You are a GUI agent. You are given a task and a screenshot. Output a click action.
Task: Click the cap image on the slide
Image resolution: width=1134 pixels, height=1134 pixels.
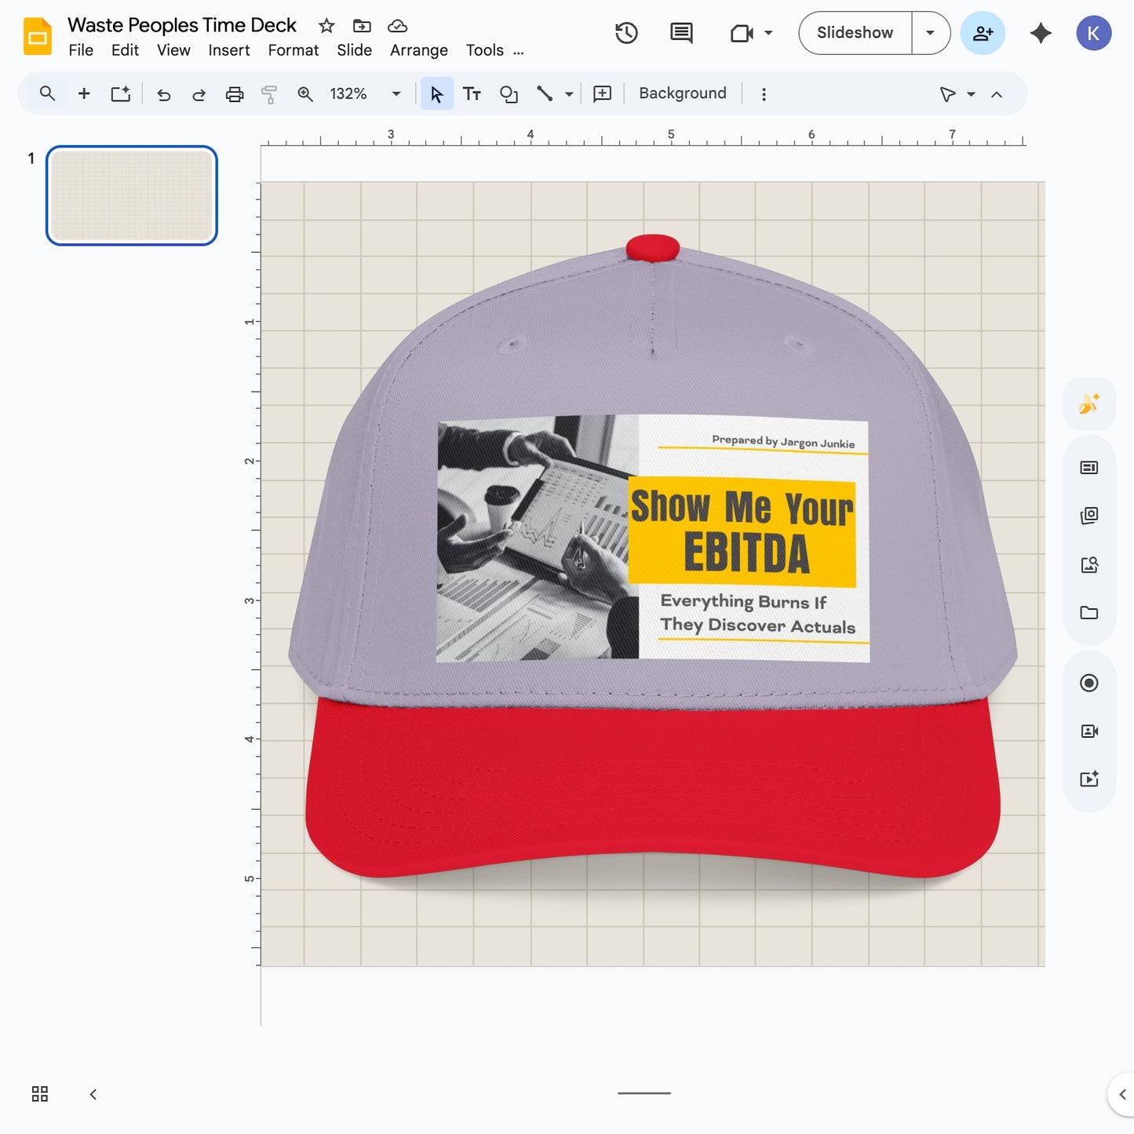pyautogui.click(x=653, y=557)
